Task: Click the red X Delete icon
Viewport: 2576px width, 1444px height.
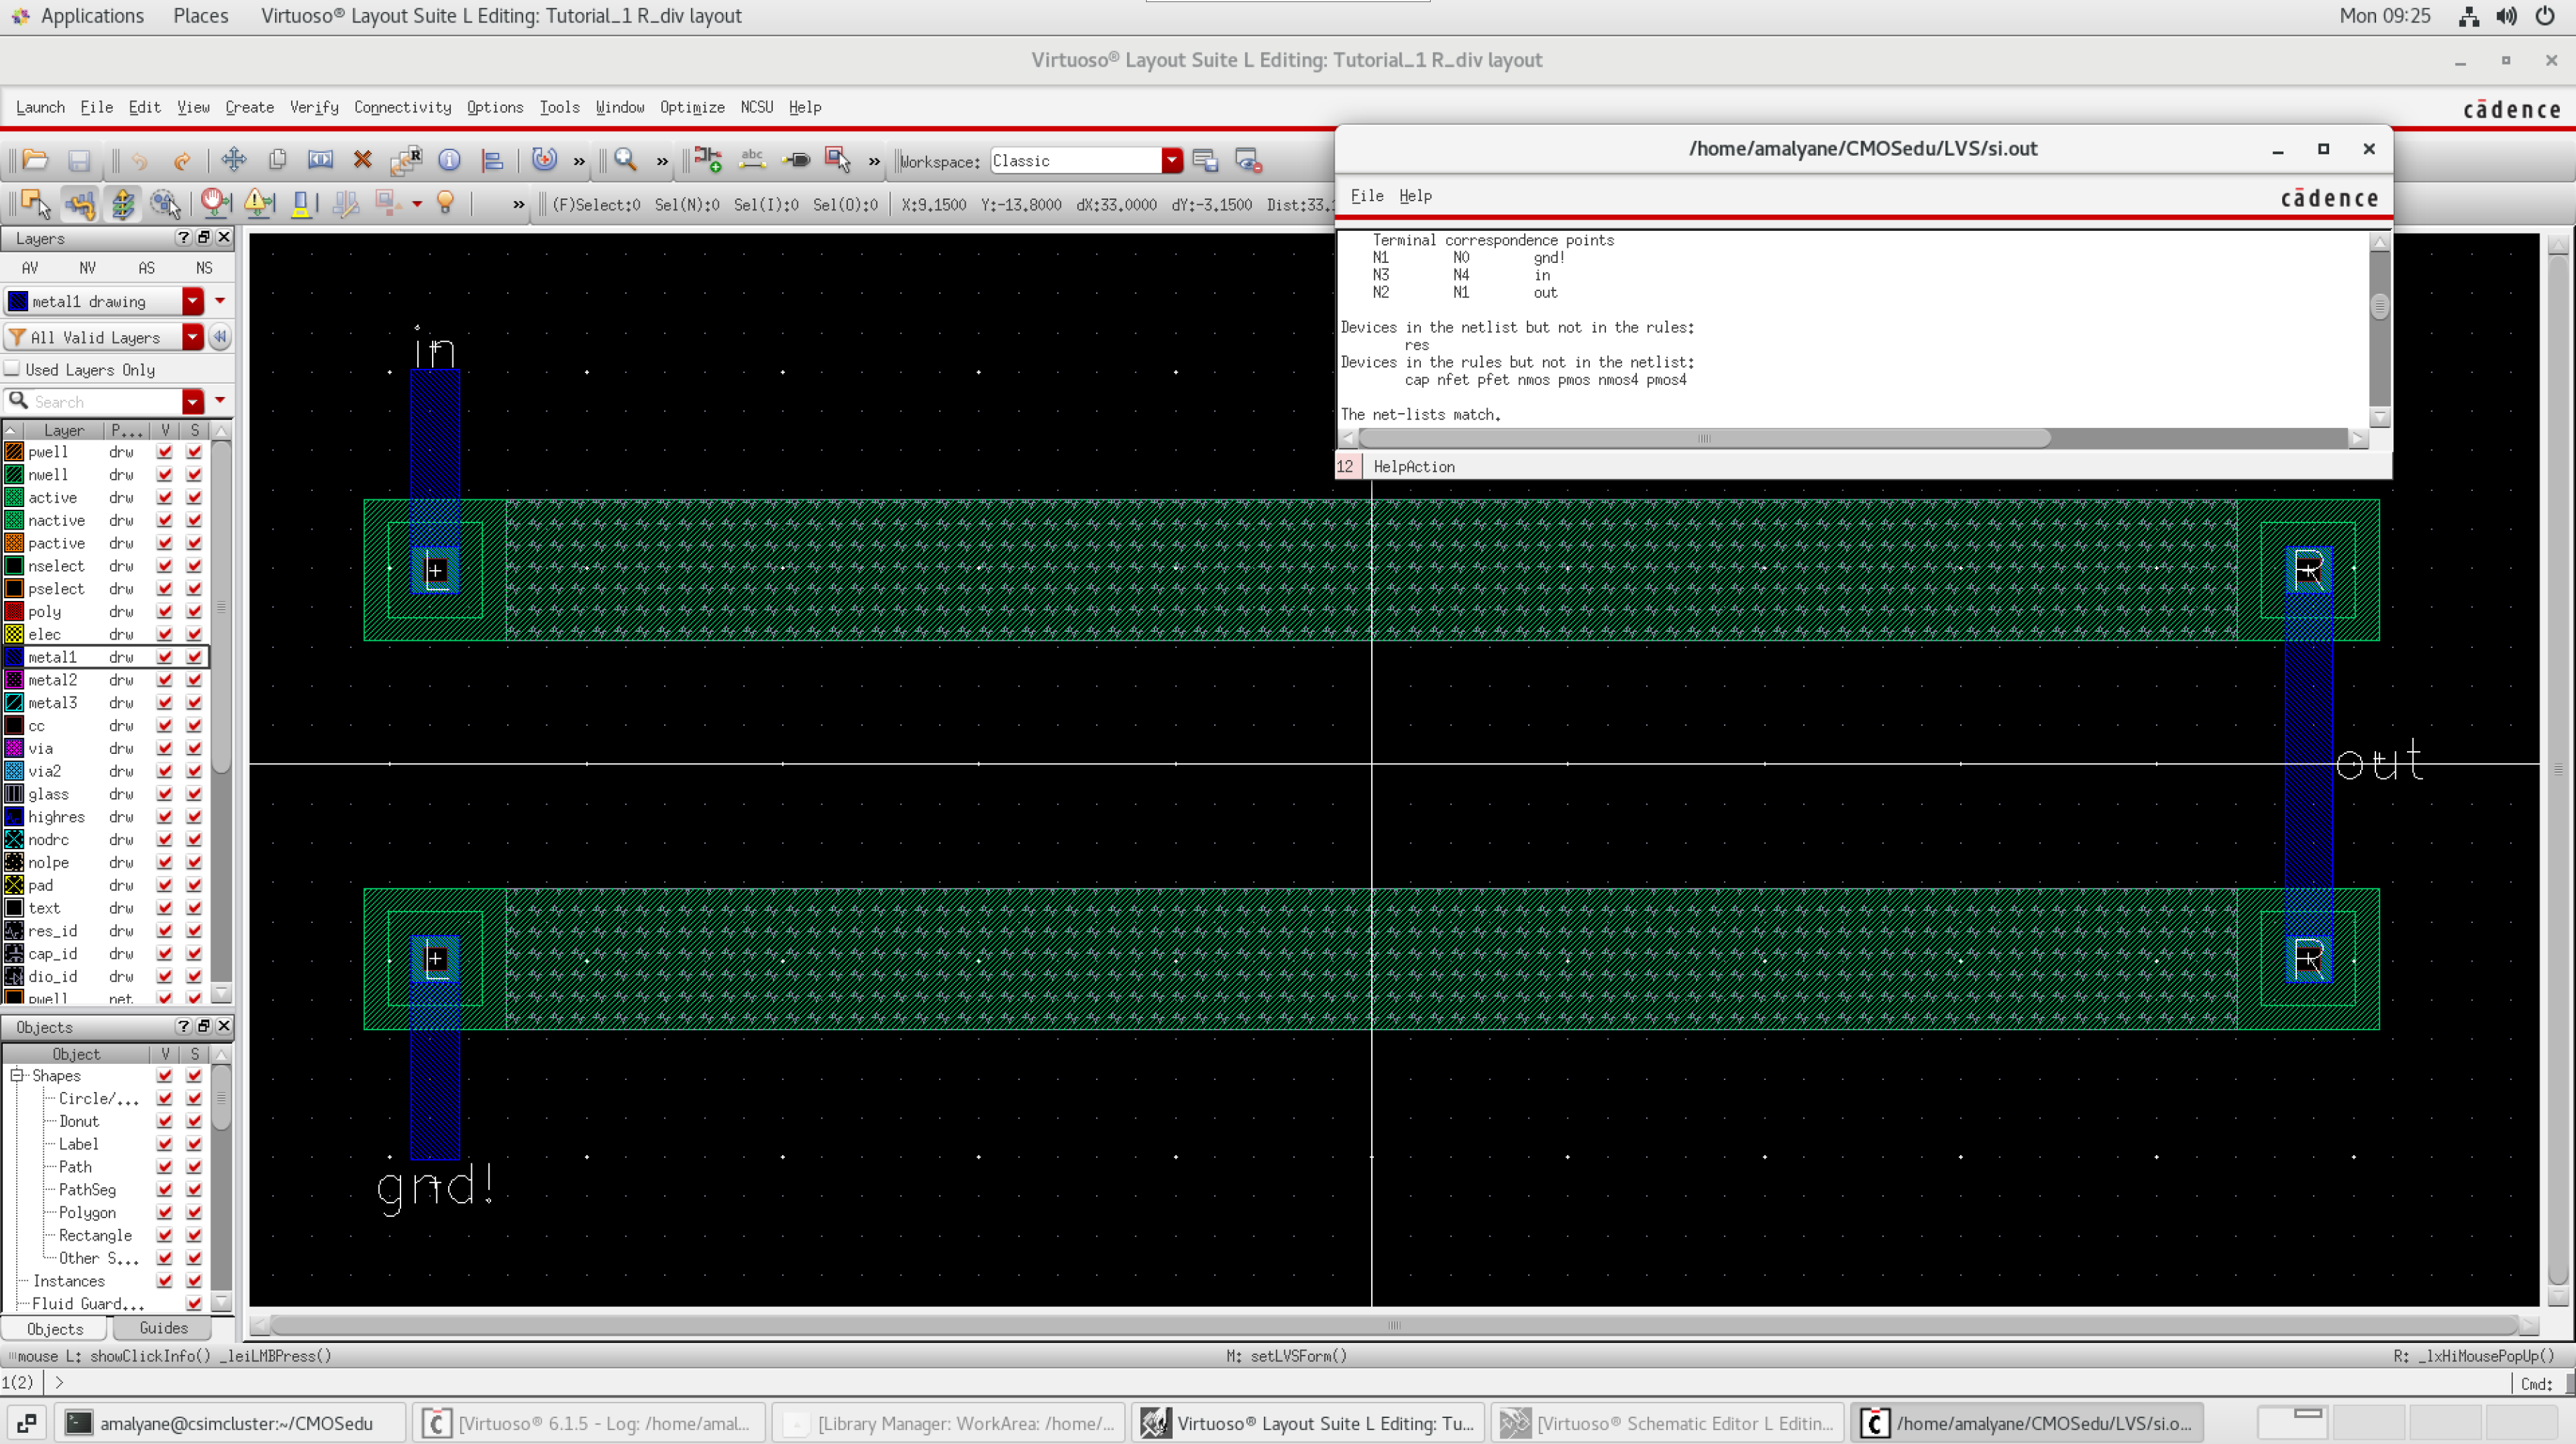Action: point(363,160)
